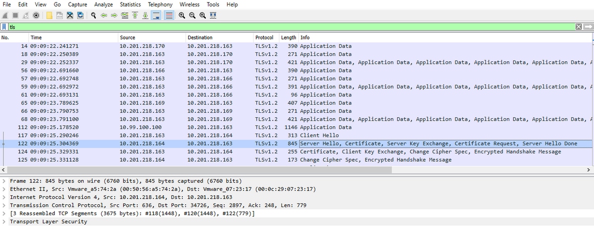Go back in packet history
The width and height of the screenshot is (594, 232).
pos(104,15)
